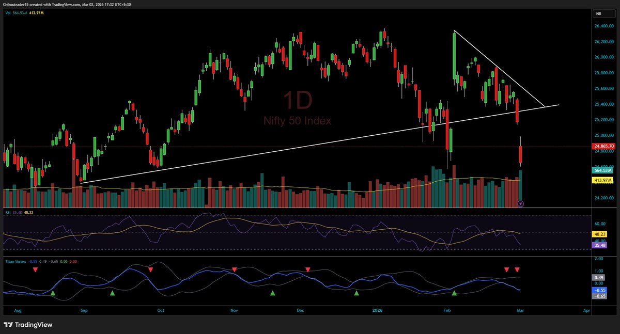Select the Vol indicator legend
Screen dimensions: 620x334
pyautogui.click(x=24, y=12)
